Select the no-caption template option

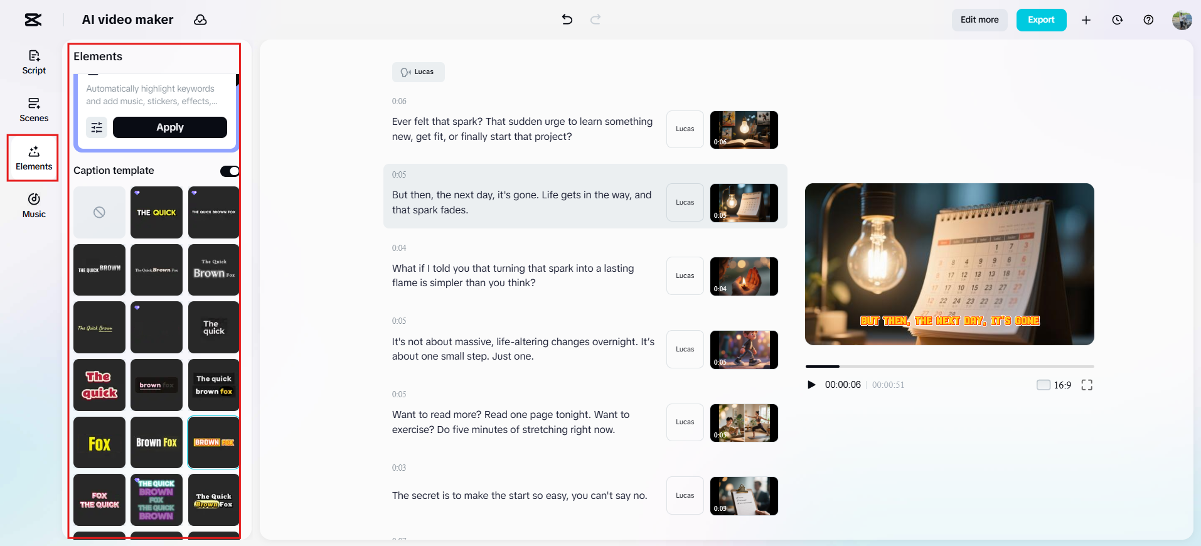(99, 212)
